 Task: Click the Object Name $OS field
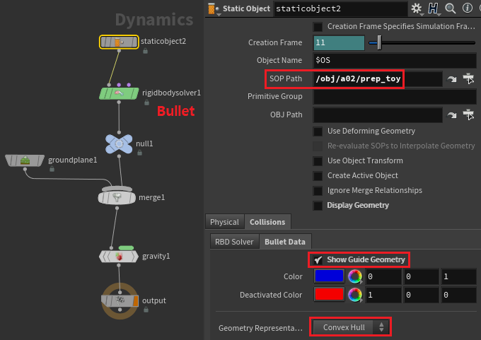(x=395, y=60)
